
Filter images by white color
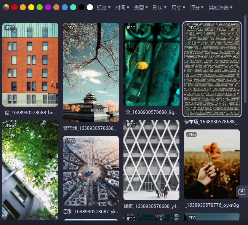pos(90,7)
